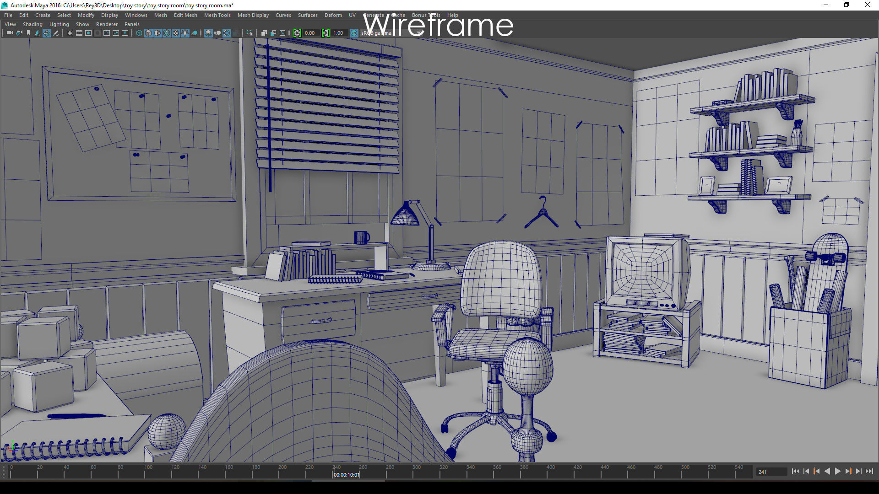Image resolution: width=879 pixels, height=494 pixels.
Task: Open the panel Shading menu
Action: (x=33, y=24)
